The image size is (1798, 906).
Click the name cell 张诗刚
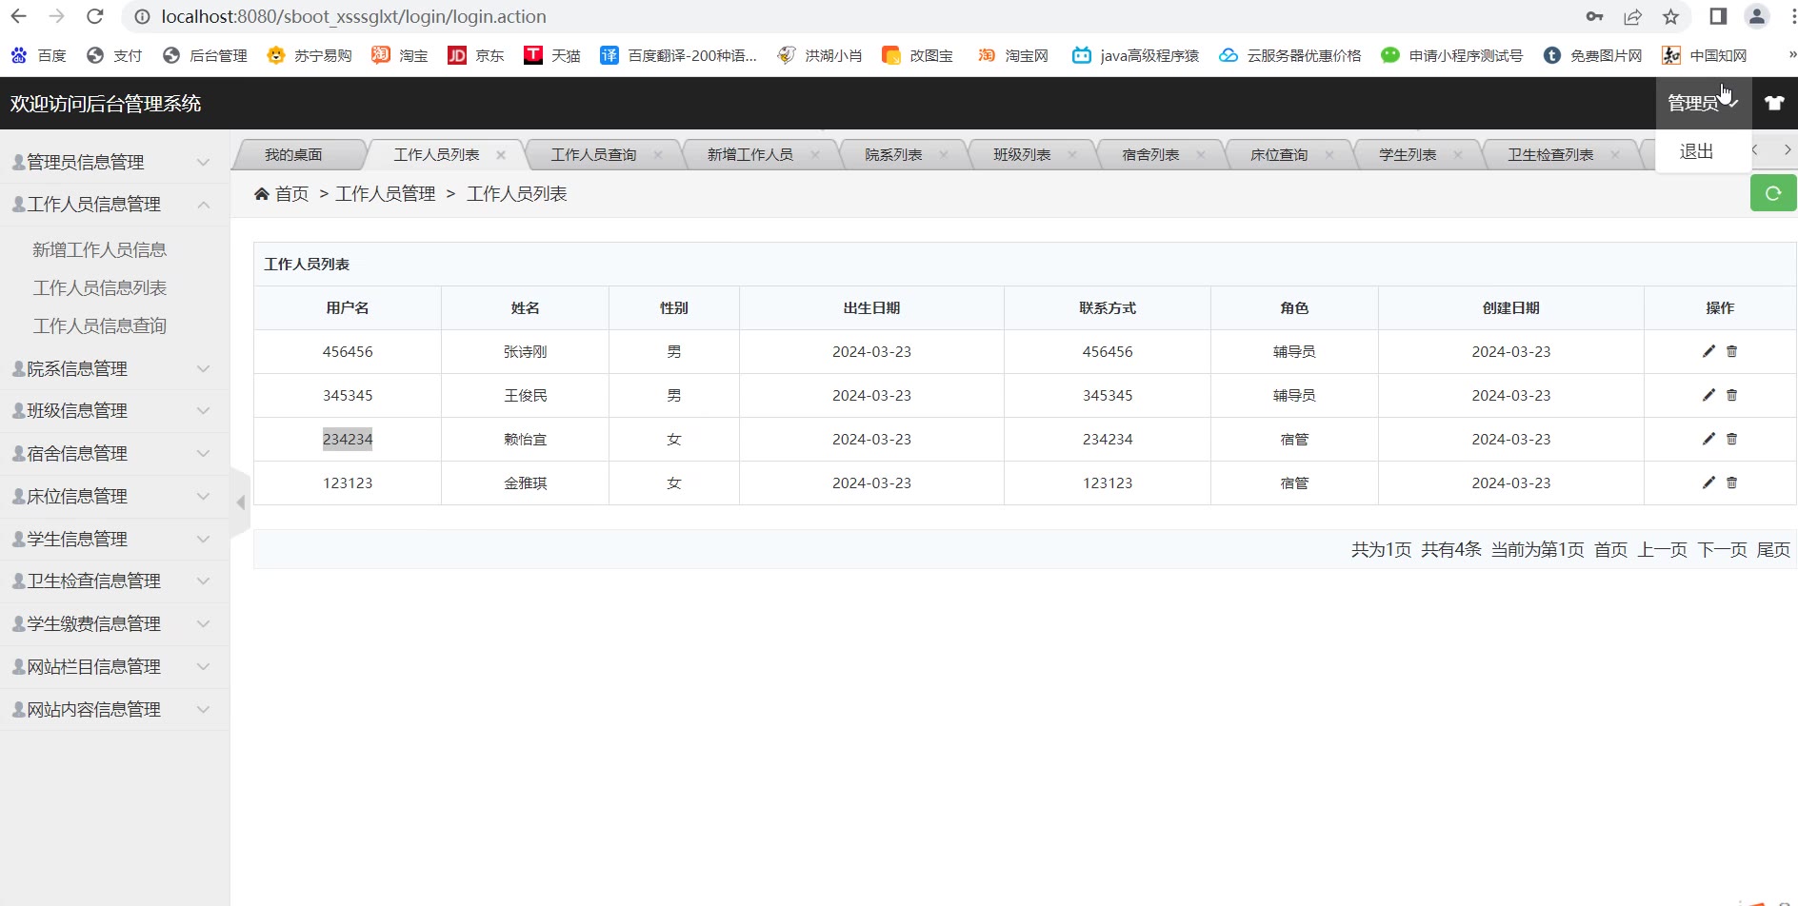[525, 352]
